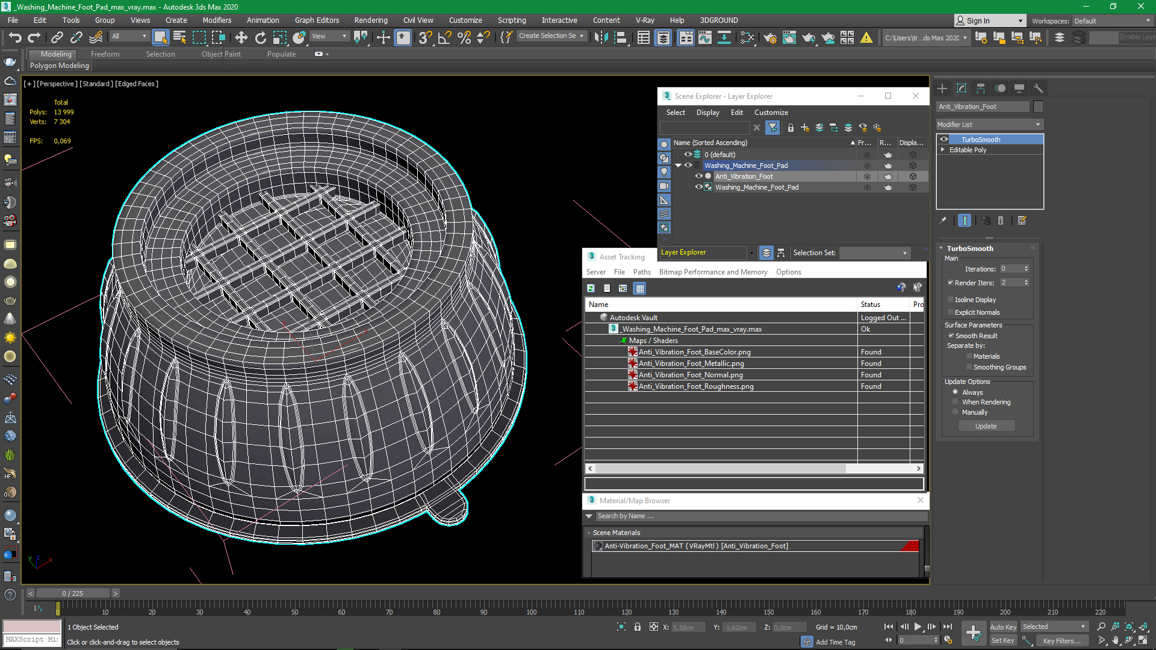Open the Create Selection Set dropdown
The image size is (1156, 650).
[x=552, y=36]
